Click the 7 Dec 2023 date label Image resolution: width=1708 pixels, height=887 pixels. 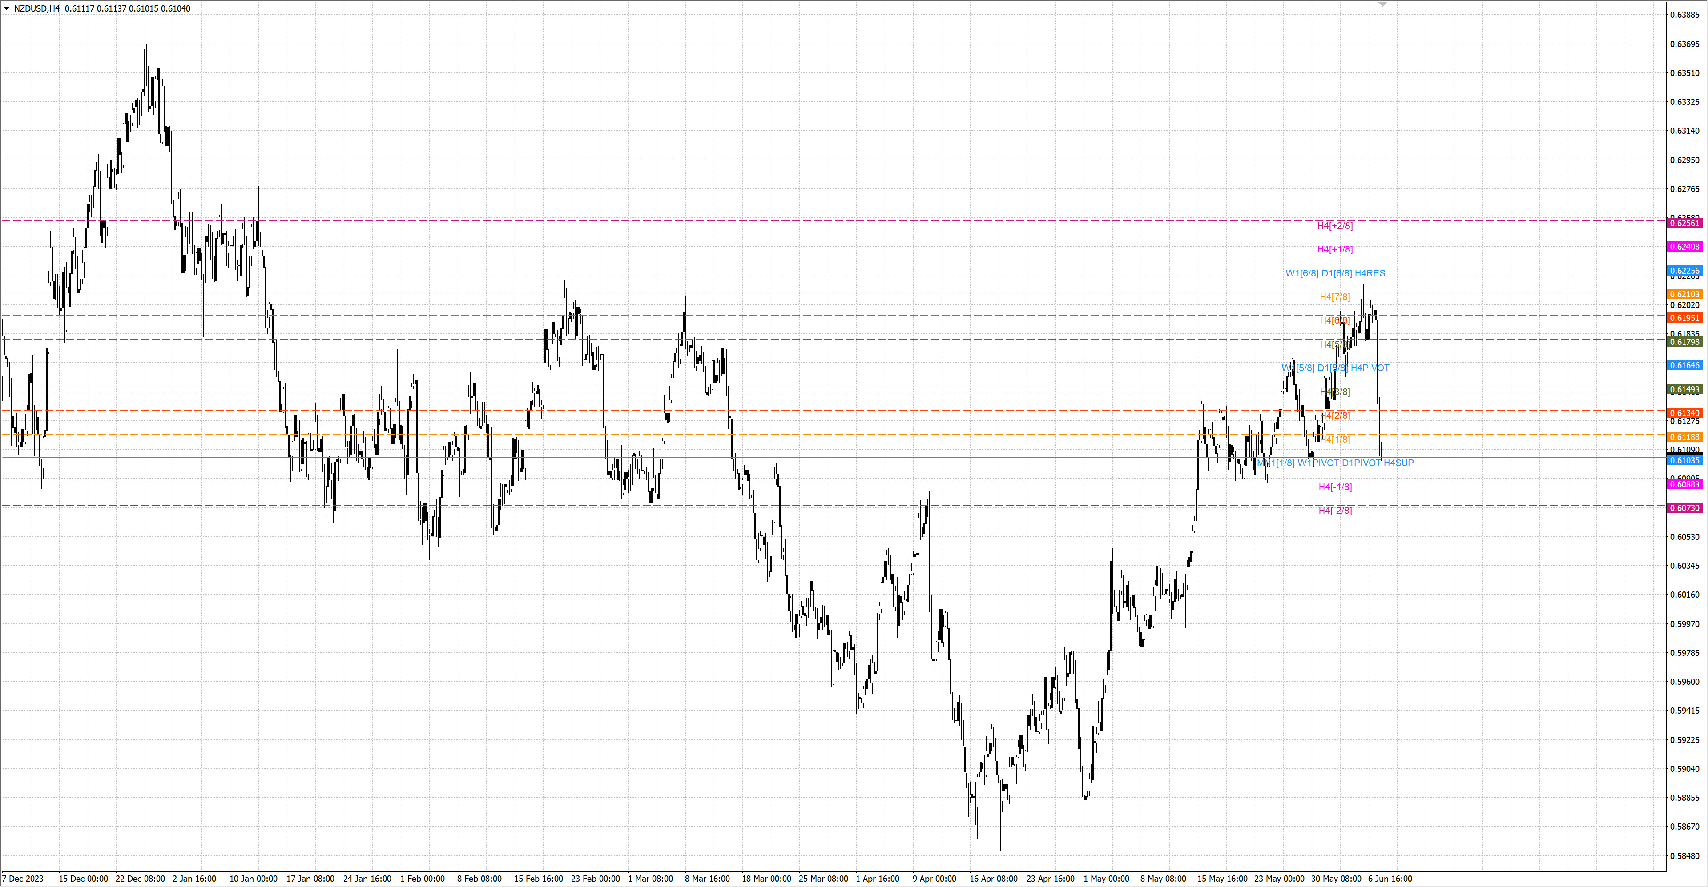point(23,879)
